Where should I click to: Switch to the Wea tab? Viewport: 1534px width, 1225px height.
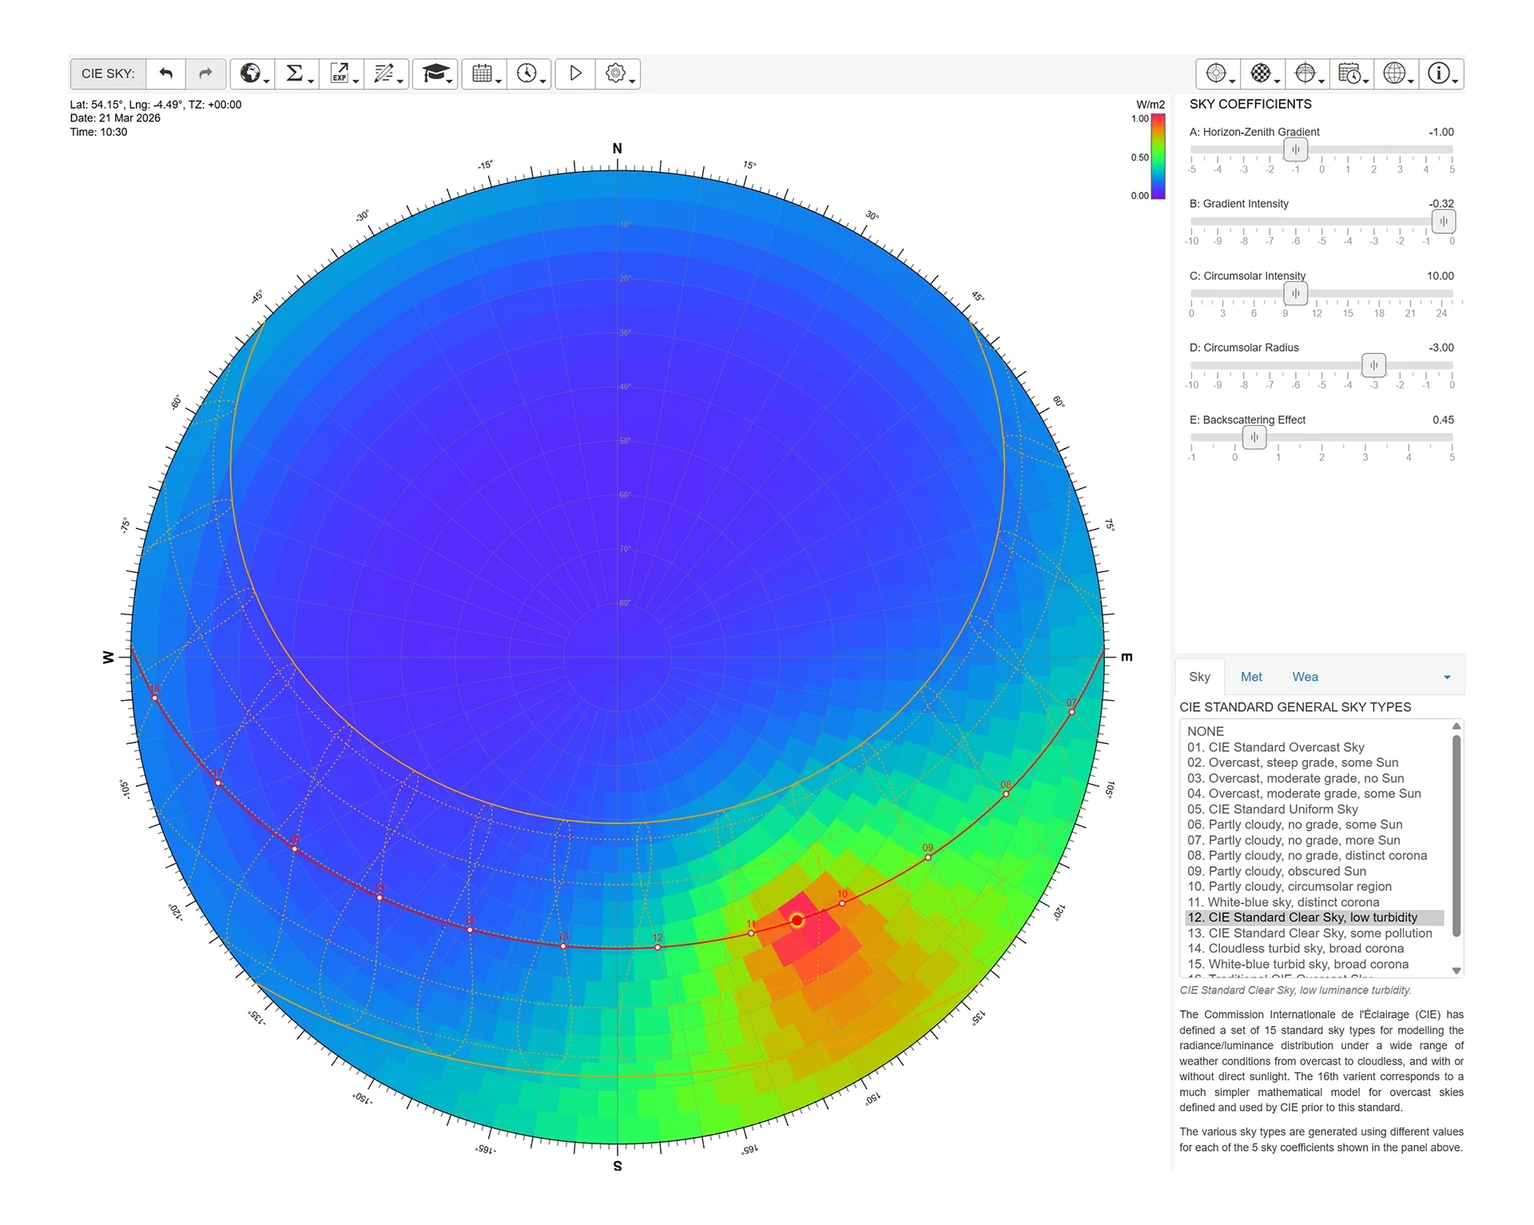coord(1305,677)
